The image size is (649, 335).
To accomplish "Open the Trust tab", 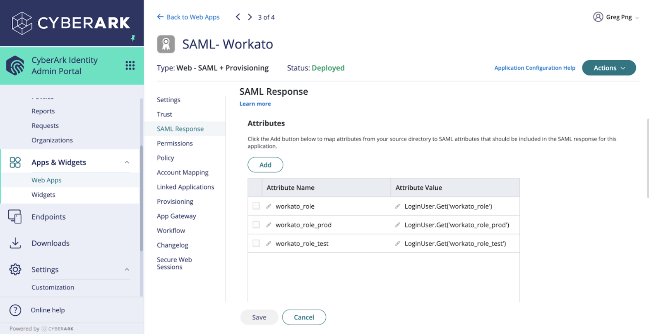I will (x=164, y=114).
